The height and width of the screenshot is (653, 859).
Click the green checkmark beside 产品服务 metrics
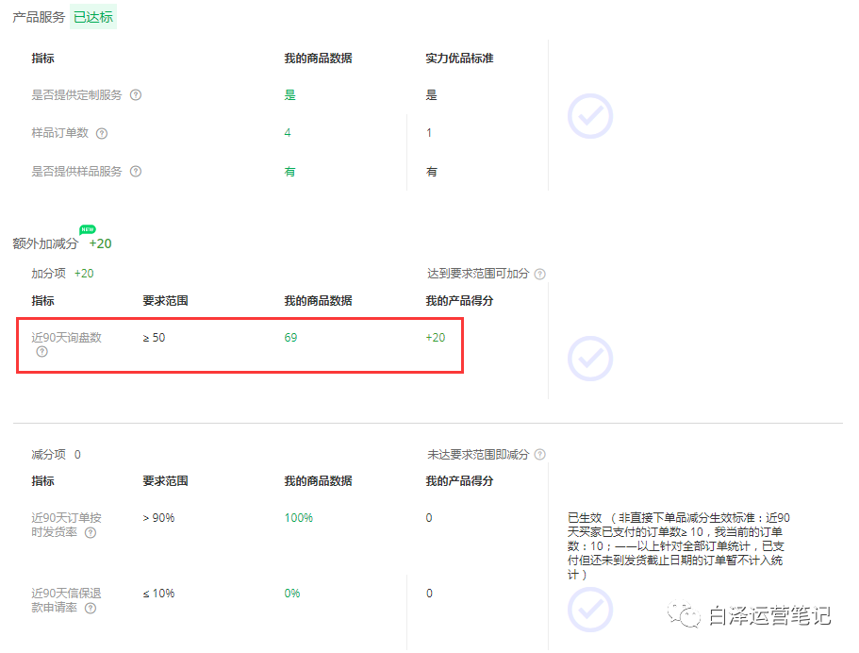(x=589, y=115)
